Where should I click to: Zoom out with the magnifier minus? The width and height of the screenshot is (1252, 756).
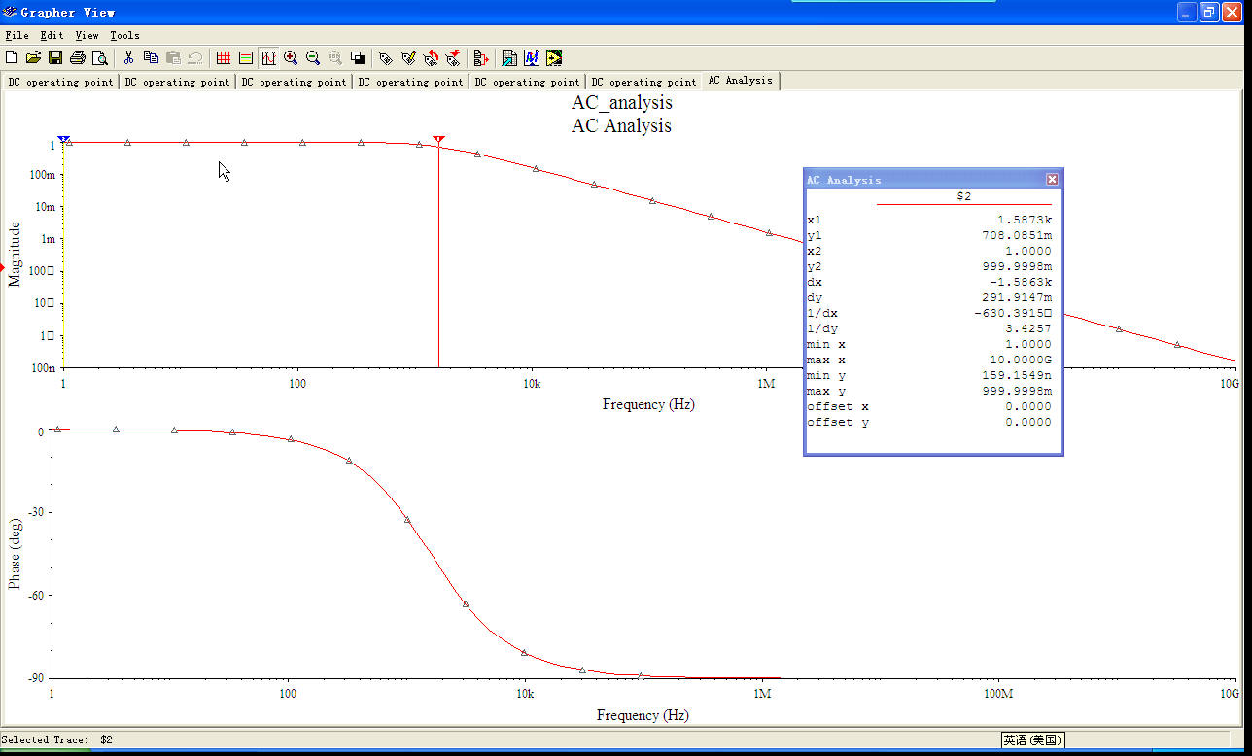click(313, 58)
